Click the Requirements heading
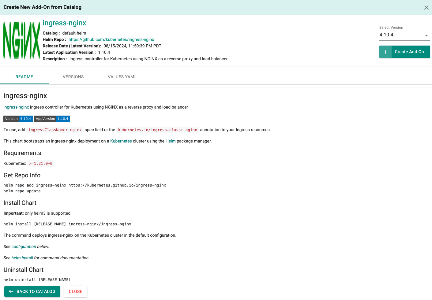Viewport: 432px width, 300px height. (x=22, y=153)
